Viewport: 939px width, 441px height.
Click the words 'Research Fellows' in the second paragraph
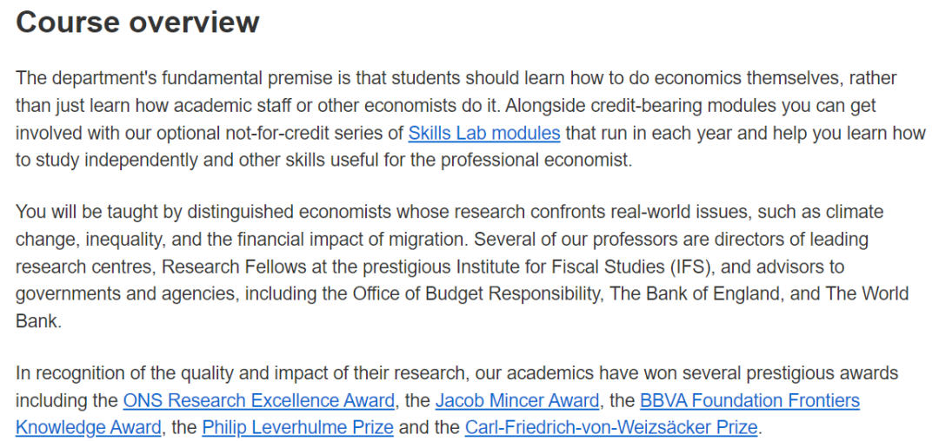pos(232,267)
